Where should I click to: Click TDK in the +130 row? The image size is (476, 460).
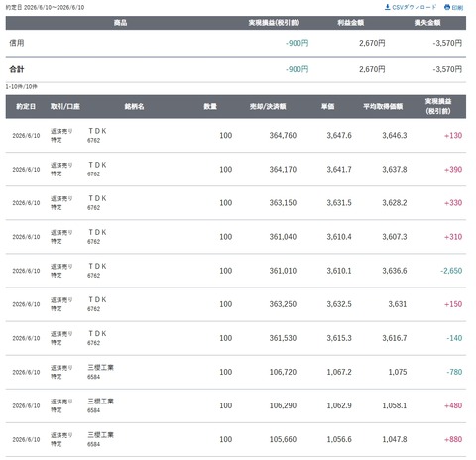click(97, 131)
